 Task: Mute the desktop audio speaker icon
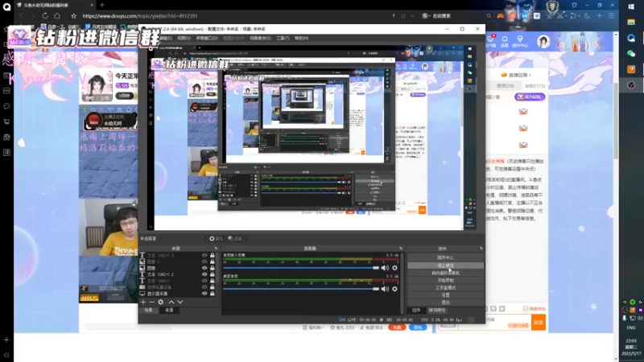[x=385, y=289]
